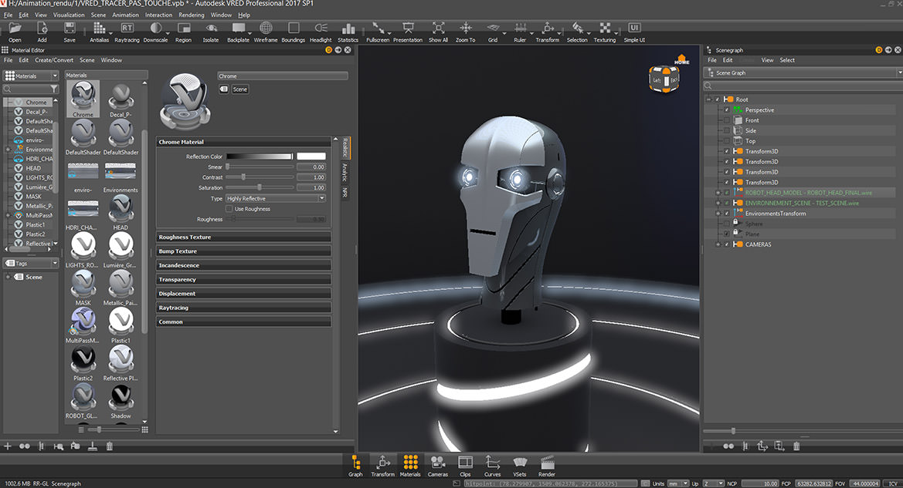This screenshot has width=903, height=488.
Task: Open the Clips module
Action: (465, 466)
